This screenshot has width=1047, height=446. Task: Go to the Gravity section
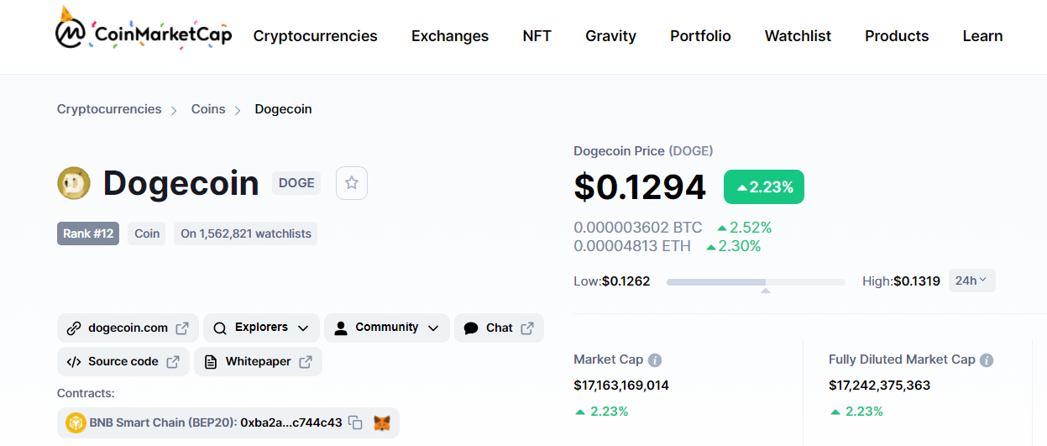(610, 36)
